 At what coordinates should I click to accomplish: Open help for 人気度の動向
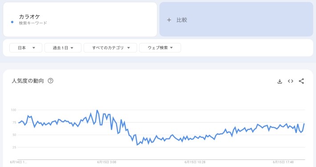(50, 81)
